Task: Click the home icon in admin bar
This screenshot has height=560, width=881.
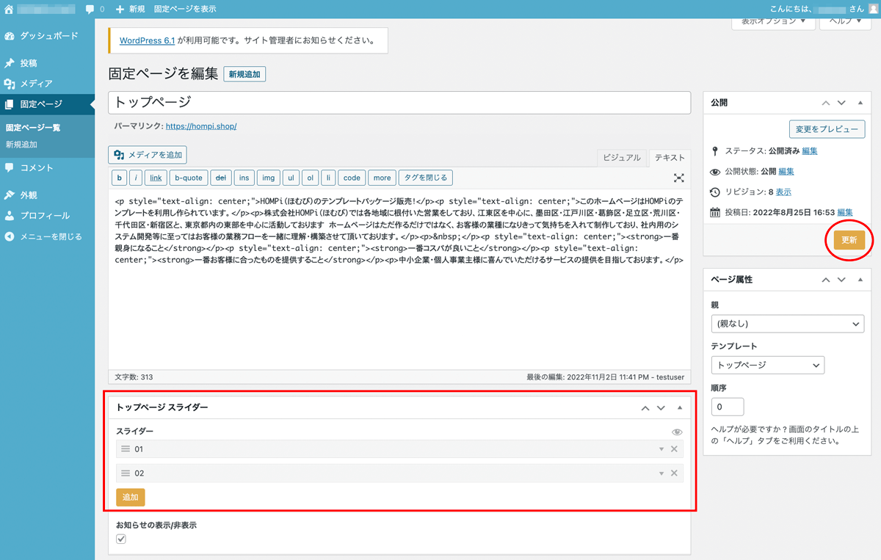Action: [x=9, y=9]
